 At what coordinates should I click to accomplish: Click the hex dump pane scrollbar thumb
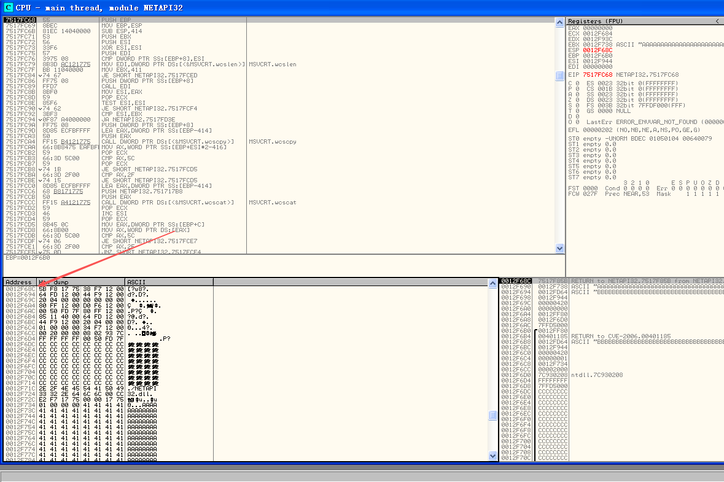[x=492, y=416]
